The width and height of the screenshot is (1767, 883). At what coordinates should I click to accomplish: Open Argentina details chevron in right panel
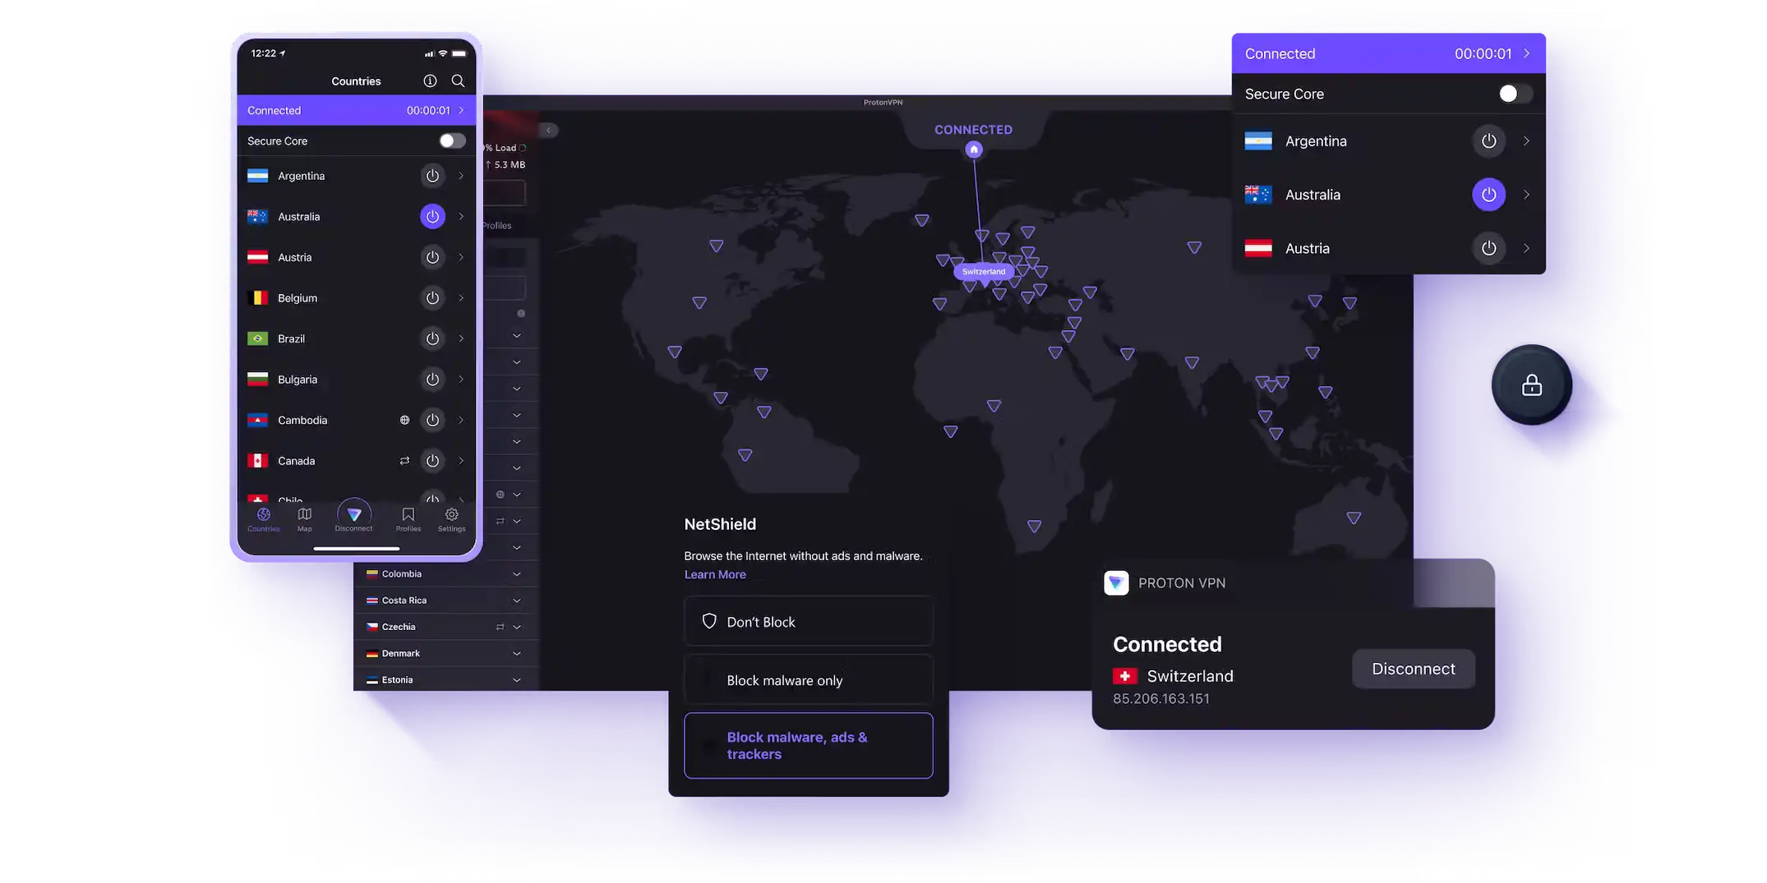pyautogui.click(x=1526, y=141)
